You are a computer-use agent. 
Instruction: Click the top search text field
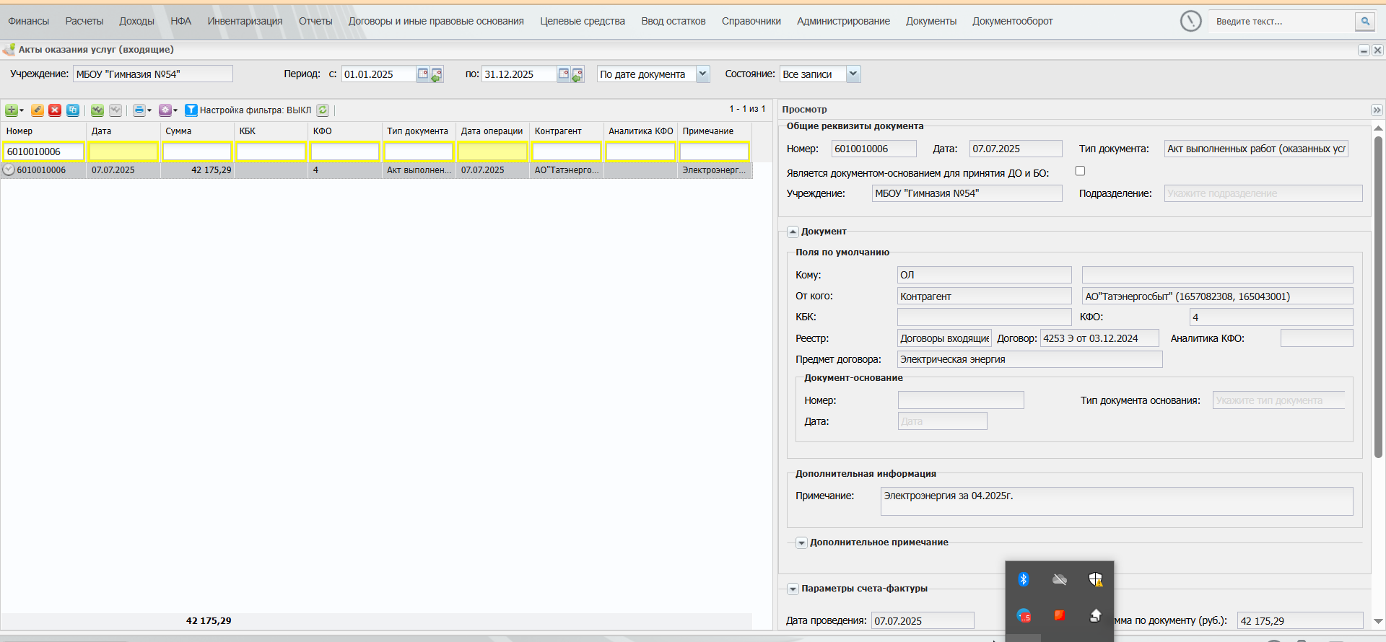(1283, 22)
